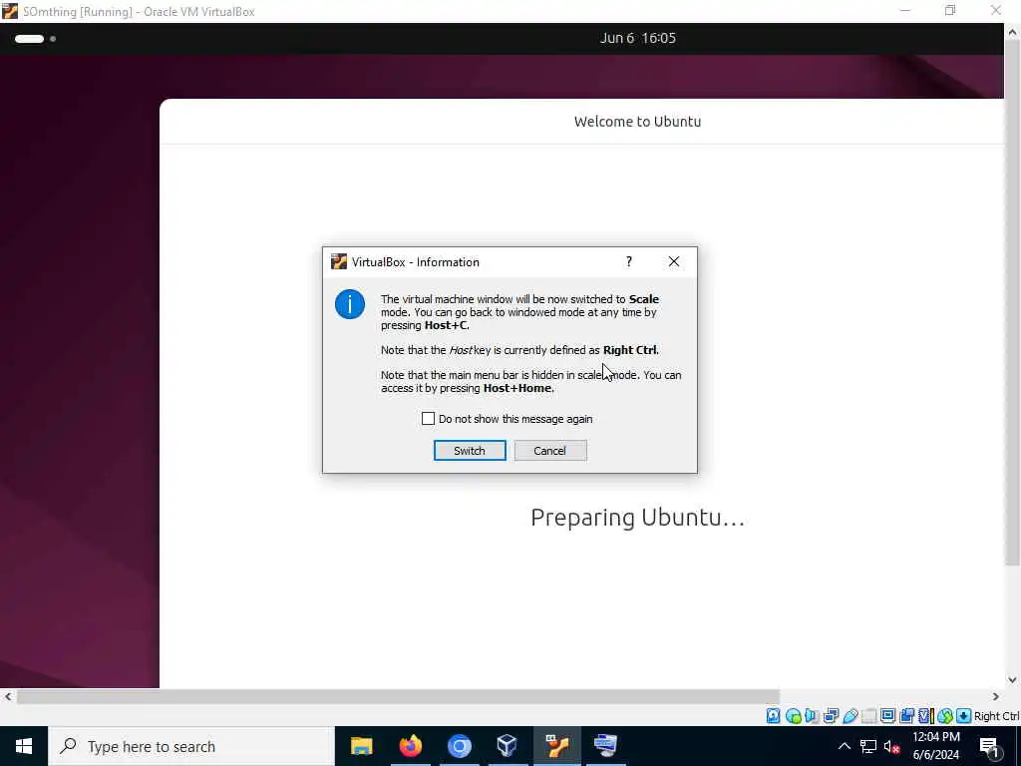This screenshot has height=766, width=1021.
Task: Click the network adapters indicator in status bar
Action: (x=831, y=716)
